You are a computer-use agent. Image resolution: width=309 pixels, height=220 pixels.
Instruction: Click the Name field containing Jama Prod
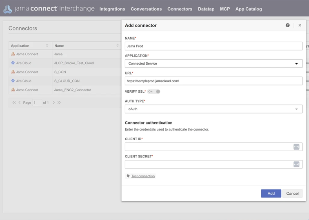click(213, 46)
